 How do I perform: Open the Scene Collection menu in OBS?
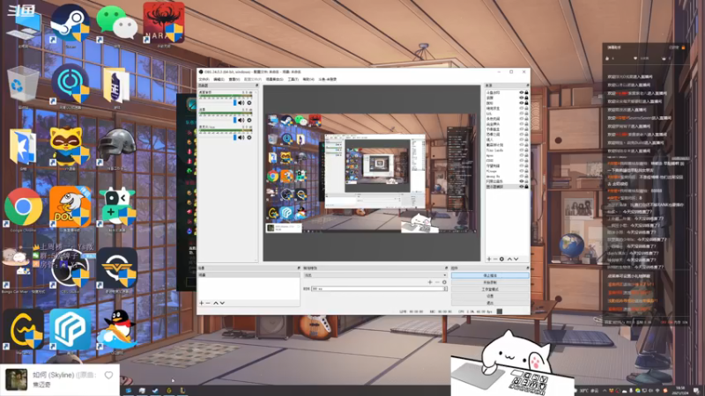274,79
